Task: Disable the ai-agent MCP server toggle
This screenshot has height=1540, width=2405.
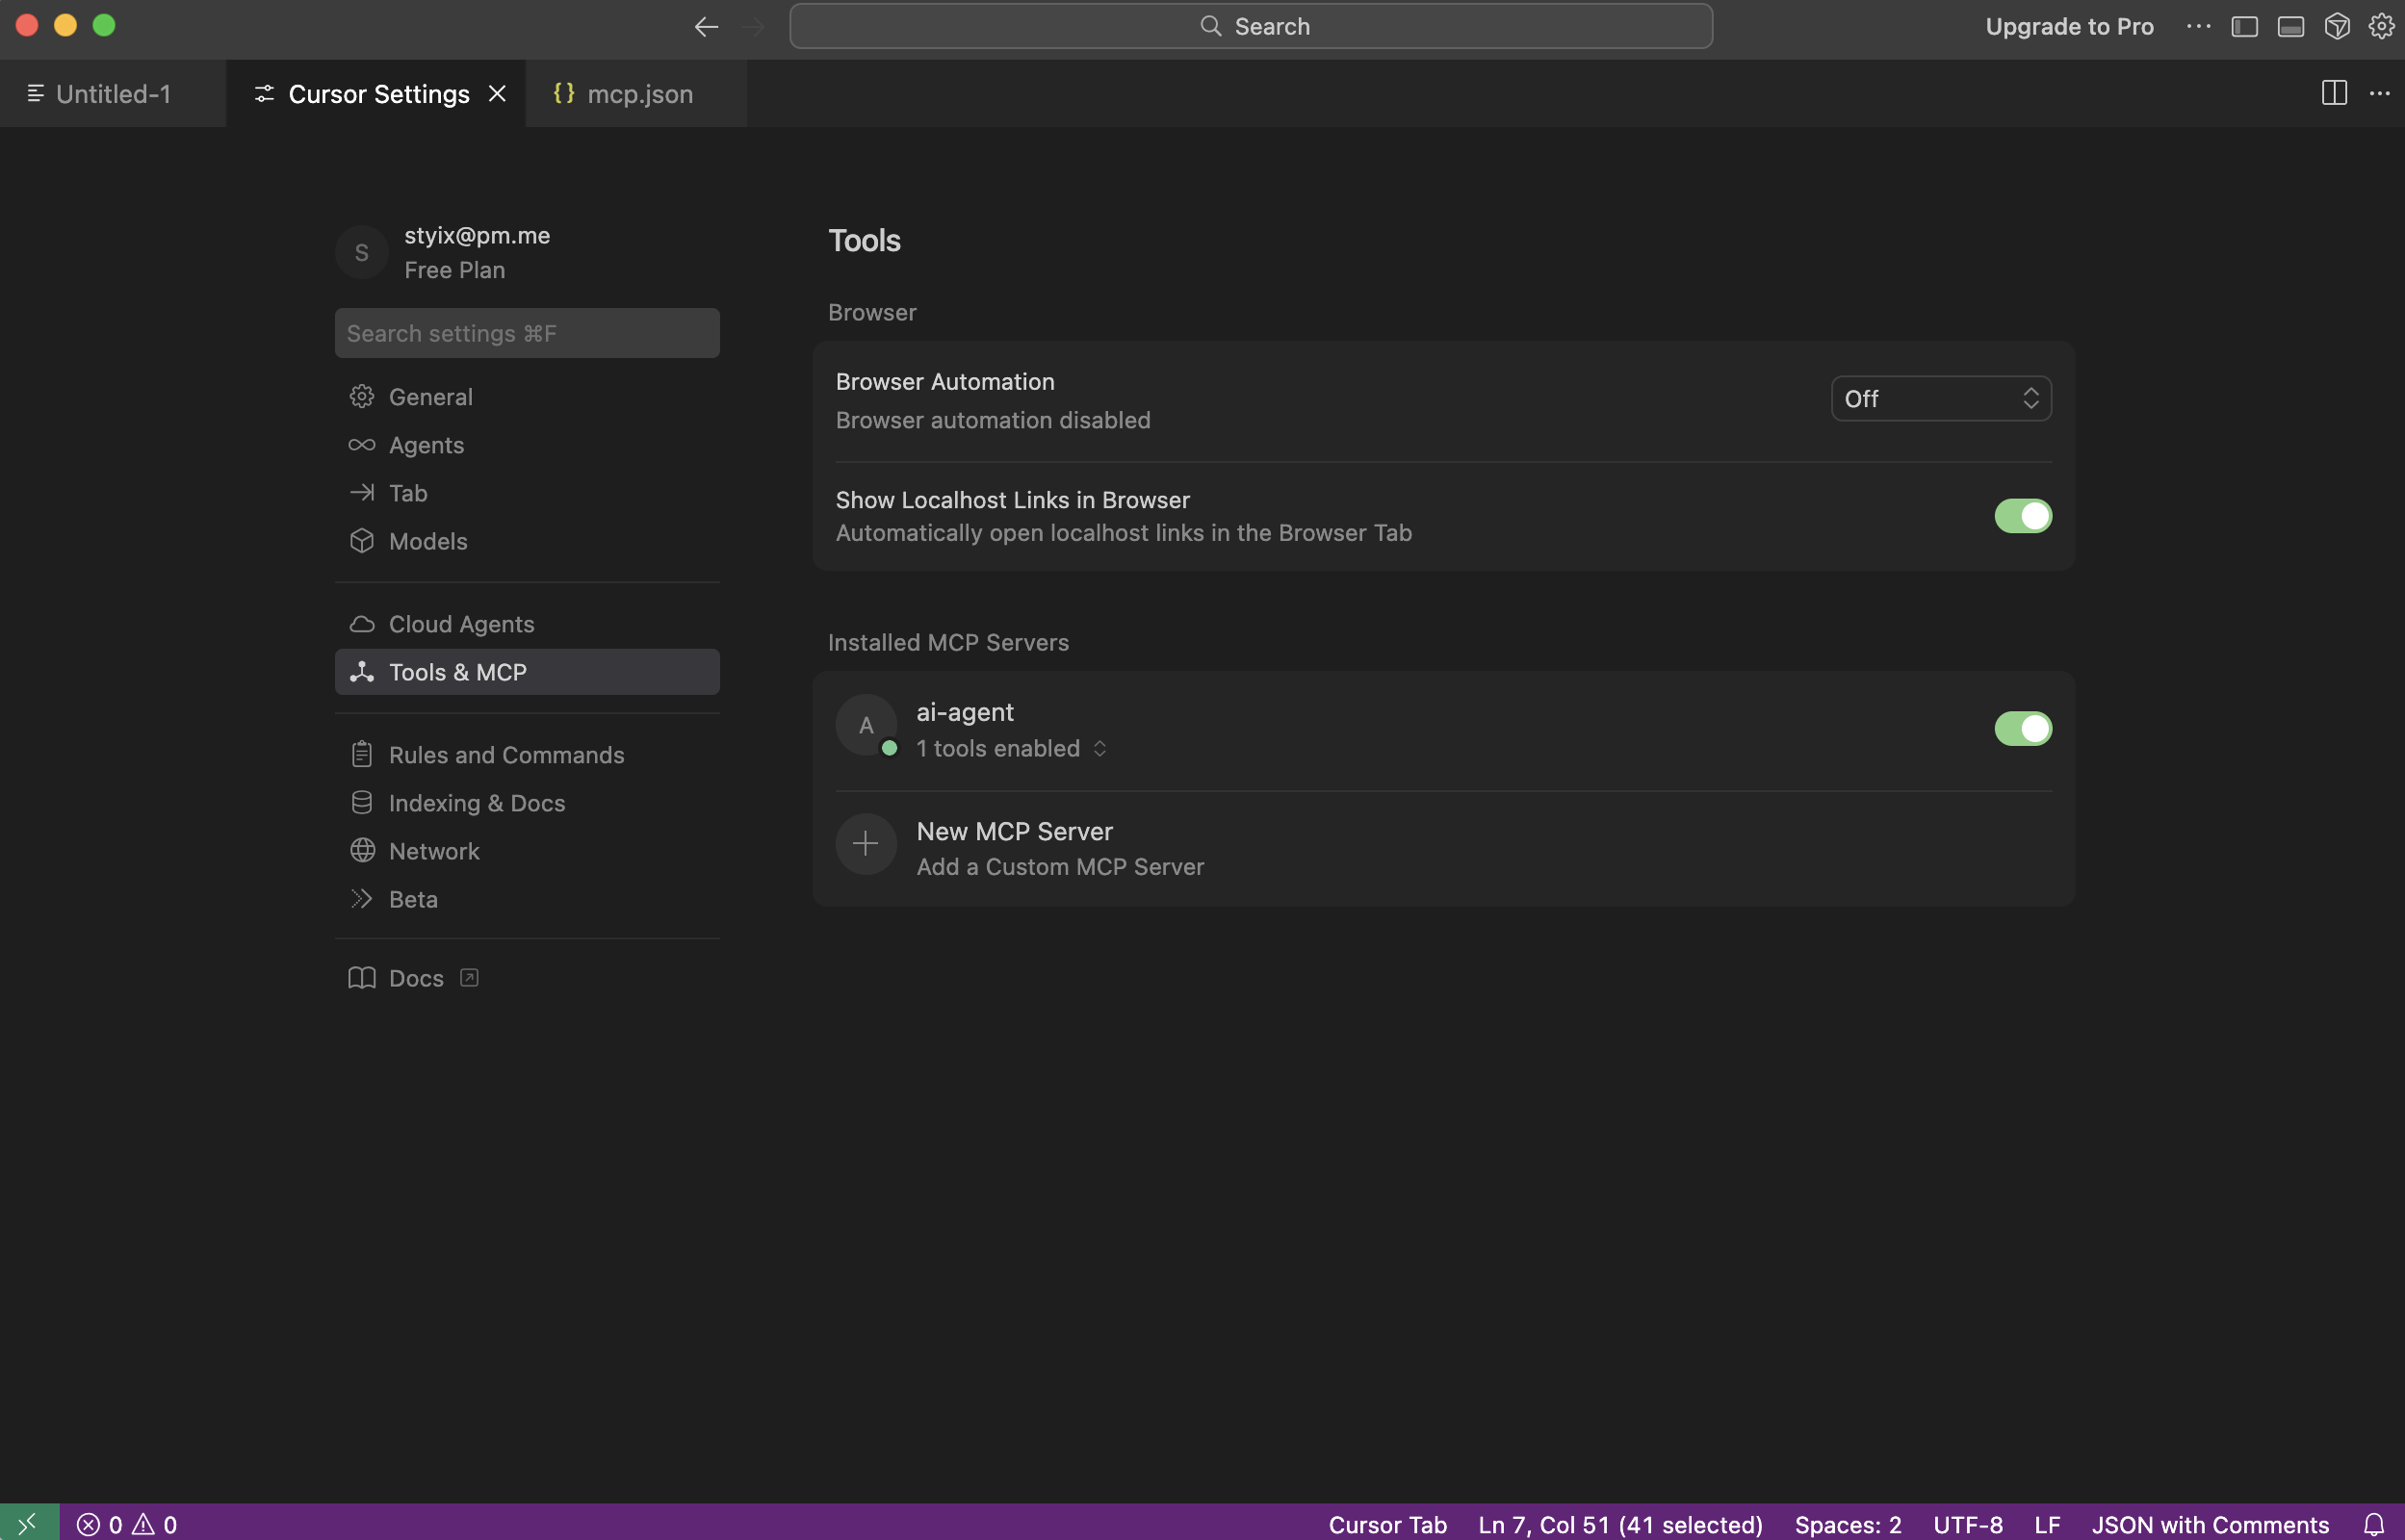Action: click(x=2022, y=729)
